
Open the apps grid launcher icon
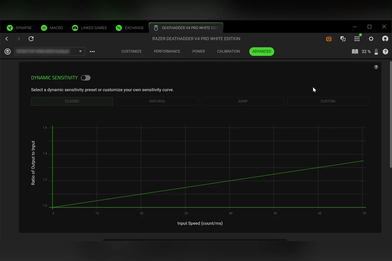(x=357, y=39)
